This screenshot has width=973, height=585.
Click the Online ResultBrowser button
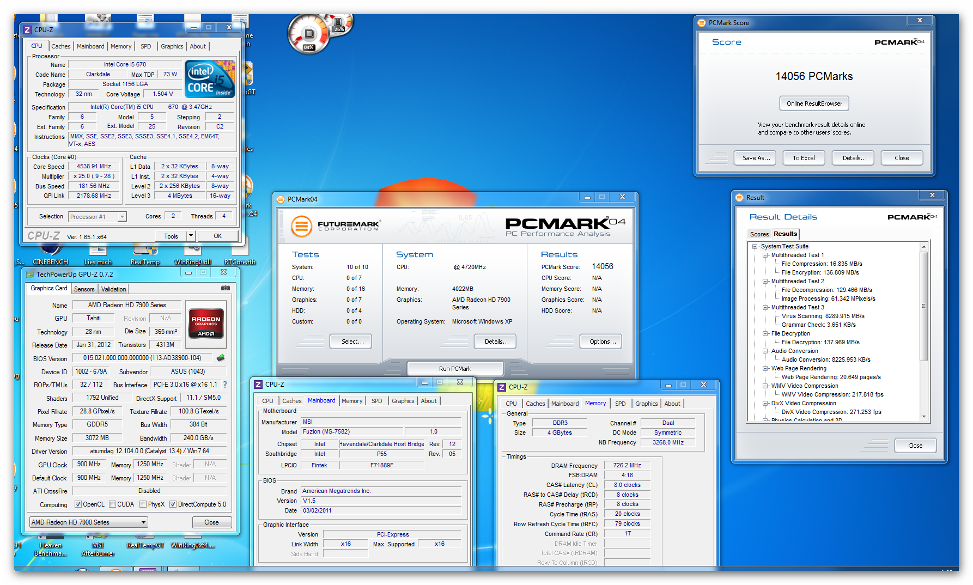pyautogui.click(x=814, y=103)
